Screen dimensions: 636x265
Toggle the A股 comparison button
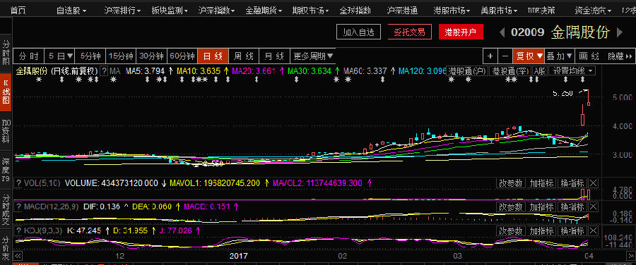(539, 70)
